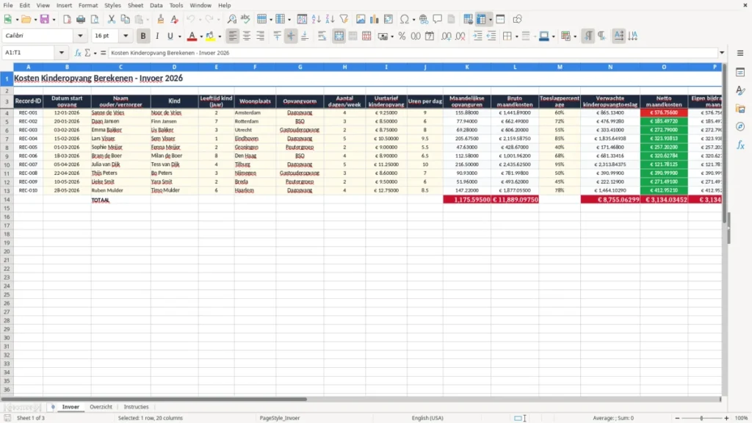Open Sidebar Styles panel icon

click(740, 90)
